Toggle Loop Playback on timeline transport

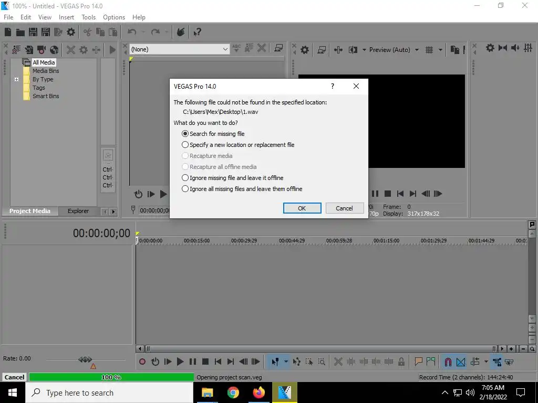pyautogui.click(x=155, y=362)
